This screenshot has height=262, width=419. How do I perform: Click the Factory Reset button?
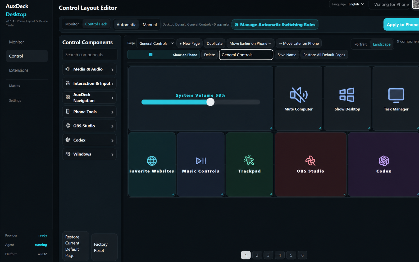click(104, 247)
